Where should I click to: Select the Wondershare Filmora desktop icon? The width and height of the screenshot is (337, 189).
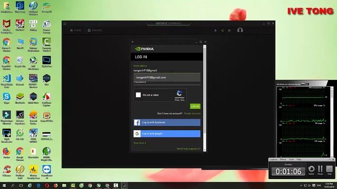click(6, 118)
